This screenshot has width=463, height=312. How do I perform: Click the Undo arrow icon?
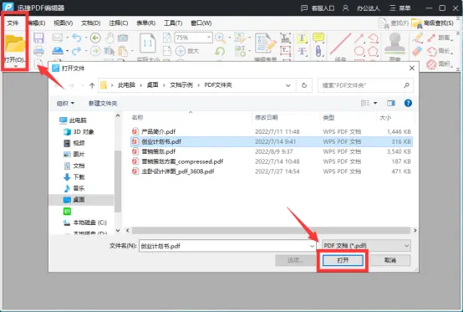click(x=77, y=38)
